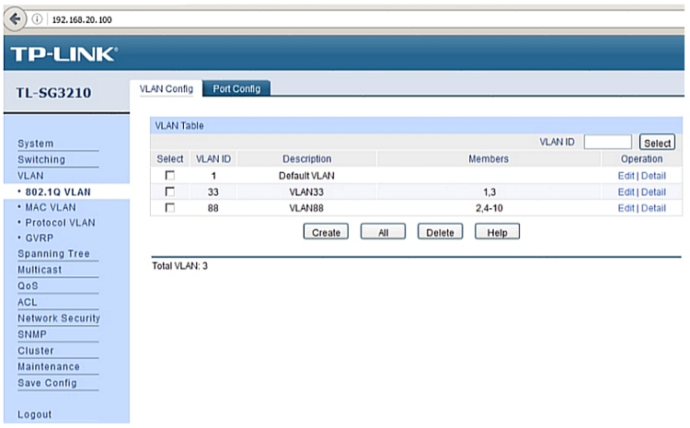Click the browser back arrow button
Image resolution: width=690 pixels, height=428 pixels.
pos(15,19)
